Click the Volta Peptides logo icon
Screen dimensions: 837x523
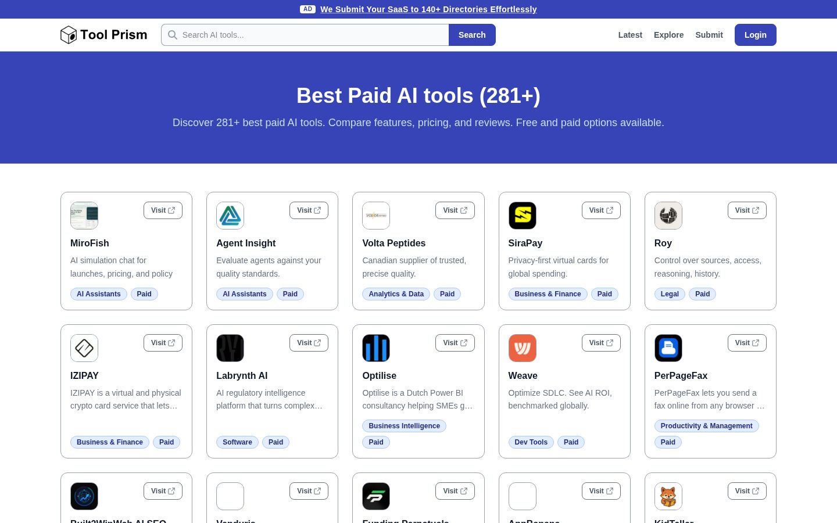tap(376, 216)
